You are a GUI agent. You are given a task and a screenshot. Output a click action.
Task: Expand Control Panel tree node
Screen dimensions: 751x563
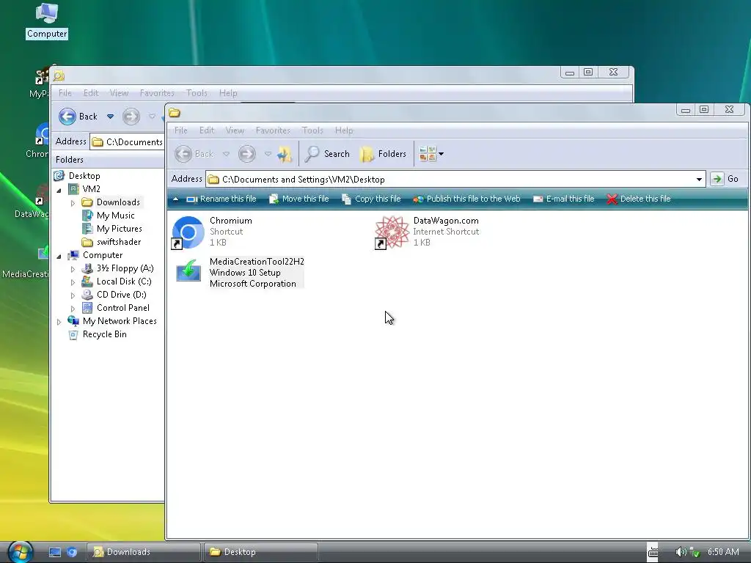pos(73,309)
